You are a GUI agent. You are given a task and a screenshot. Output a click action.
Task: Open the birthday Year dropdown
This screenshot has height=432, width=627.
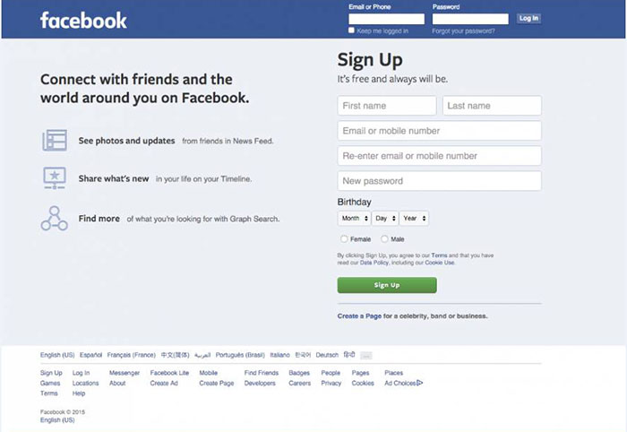414,218
